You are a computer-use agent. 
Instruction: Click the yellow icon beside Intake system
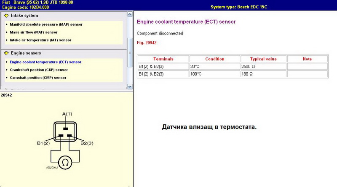coord(6,16)
